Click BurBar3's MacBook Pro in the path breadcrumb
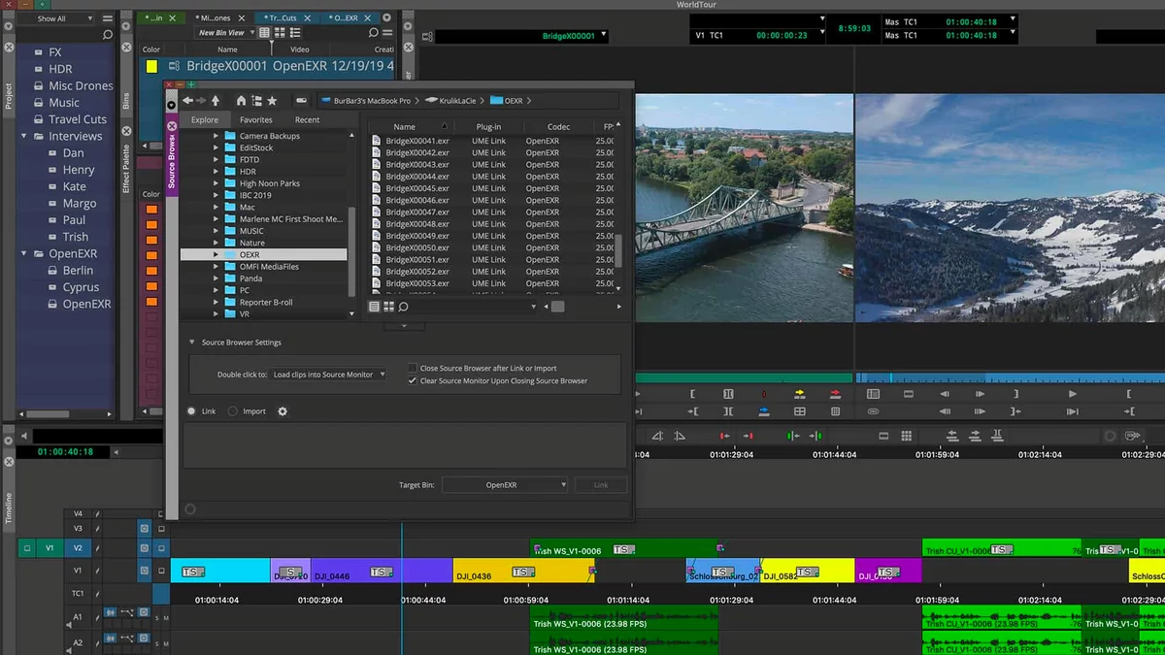 (x=372, y=101)
